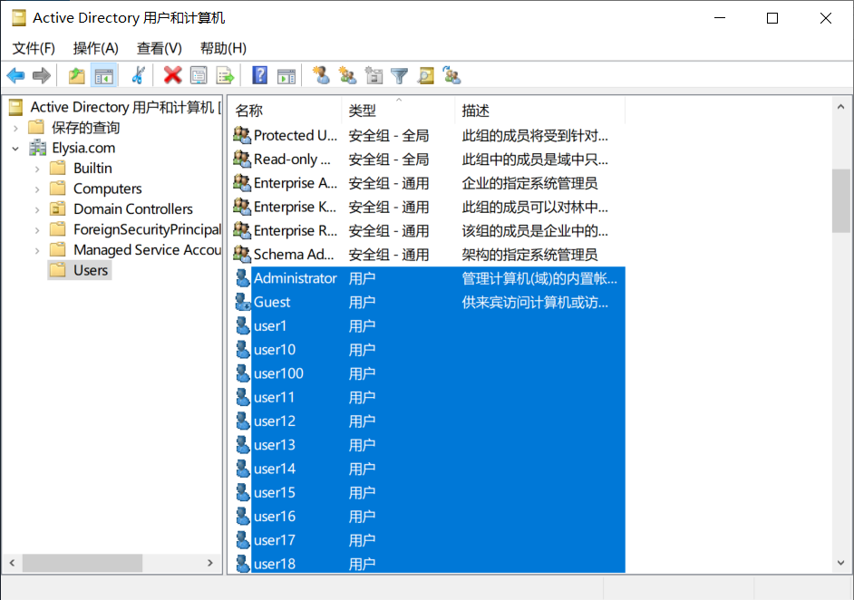Click the export list toolbar icon
The height and width of the screenshot is (600, 854).
[225, 75]
